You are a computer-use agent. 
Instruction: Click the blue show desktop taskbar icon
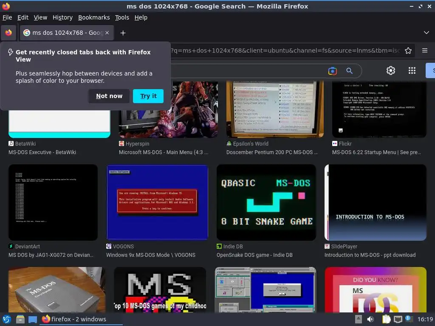pyautogui.click(x=33, y=319)
